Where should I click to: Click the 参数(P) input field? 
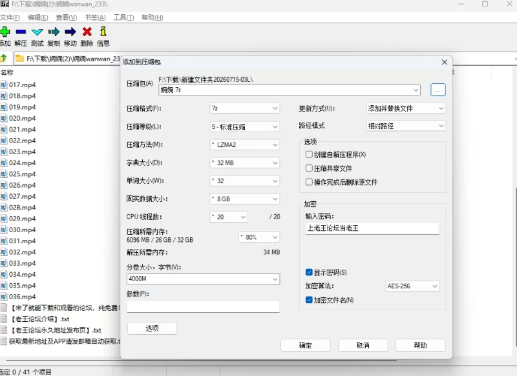pyautogui.click(x=203, y=306)
